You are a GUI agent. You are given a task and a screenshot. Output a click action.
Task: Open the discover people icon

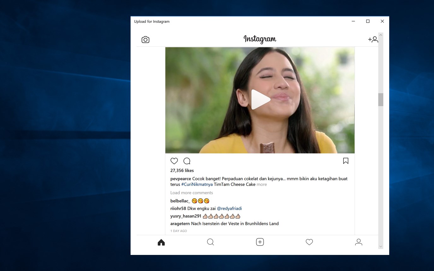click(x=373, y=39)
